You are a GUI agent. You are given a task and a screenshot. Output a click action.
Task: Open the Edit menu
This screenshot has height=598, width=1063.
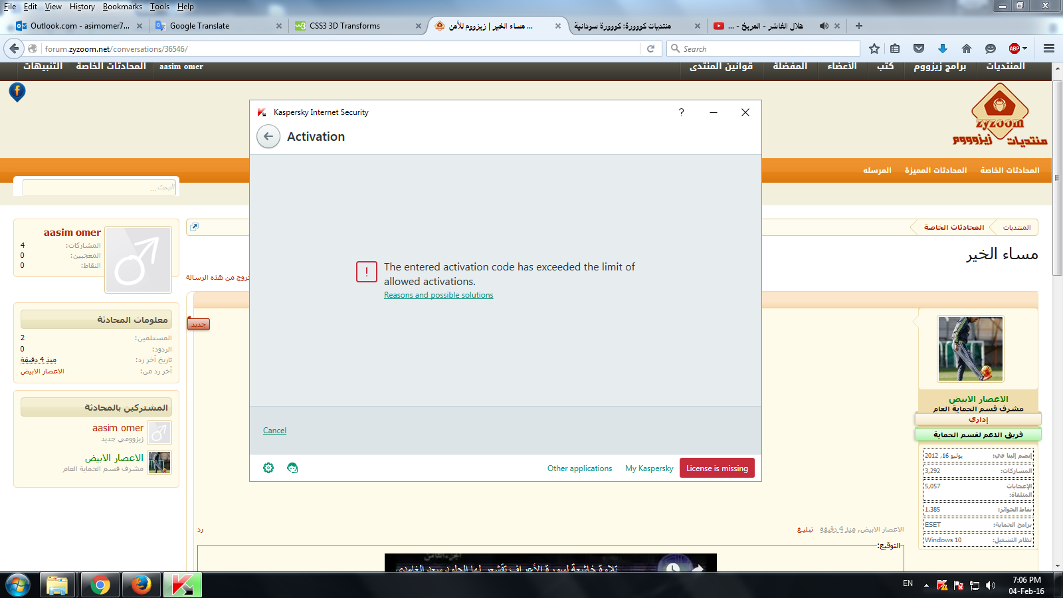coord(31,7)
